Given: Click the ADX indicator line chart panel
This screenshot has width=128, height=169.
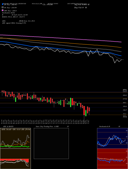Looking at the screenshot, I should [15, 138].
